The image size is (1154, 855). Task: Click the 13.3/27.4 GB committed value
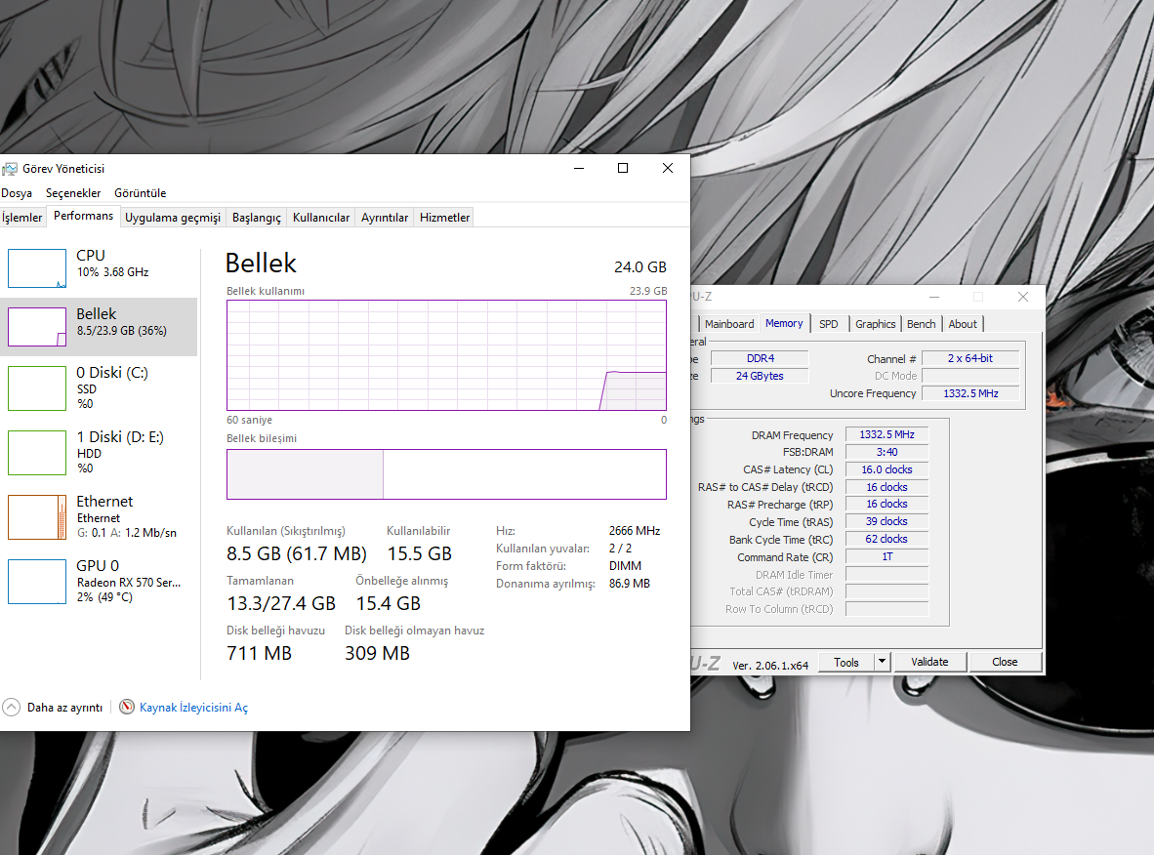281,603
